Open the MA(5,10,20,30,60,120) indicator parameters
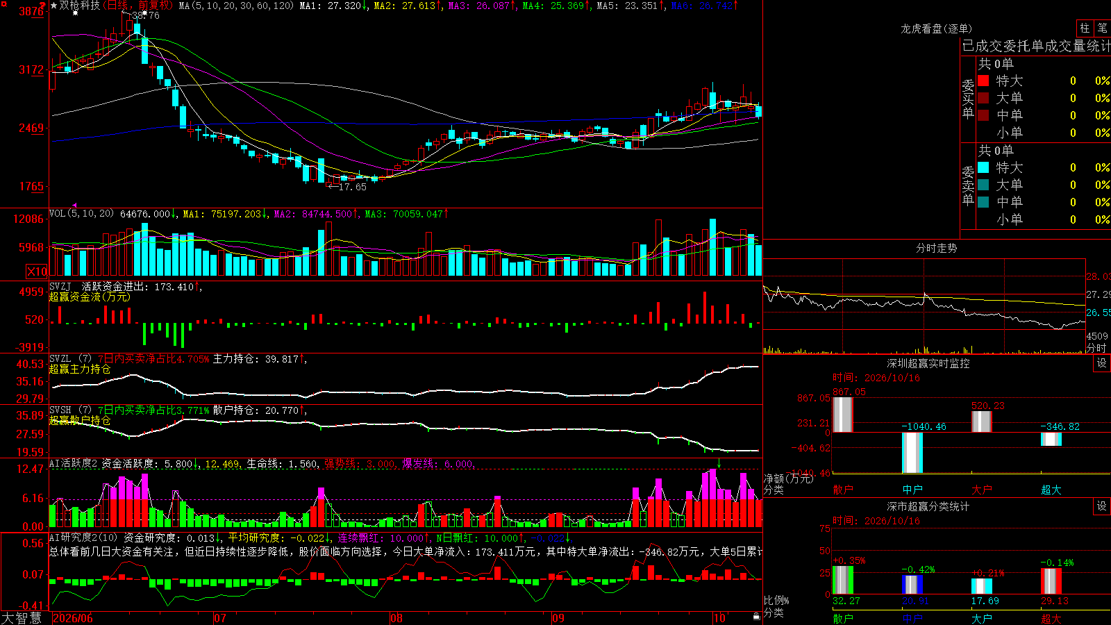Viewport: 1111px width, 625px height. 236,6
